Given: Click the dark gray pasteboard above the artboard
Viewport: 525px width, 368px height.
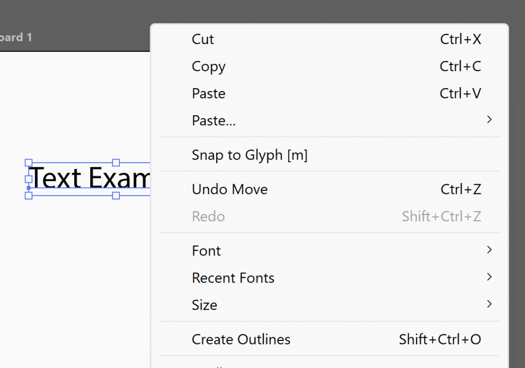Looking at the screenshot, I should pos(77,13).
